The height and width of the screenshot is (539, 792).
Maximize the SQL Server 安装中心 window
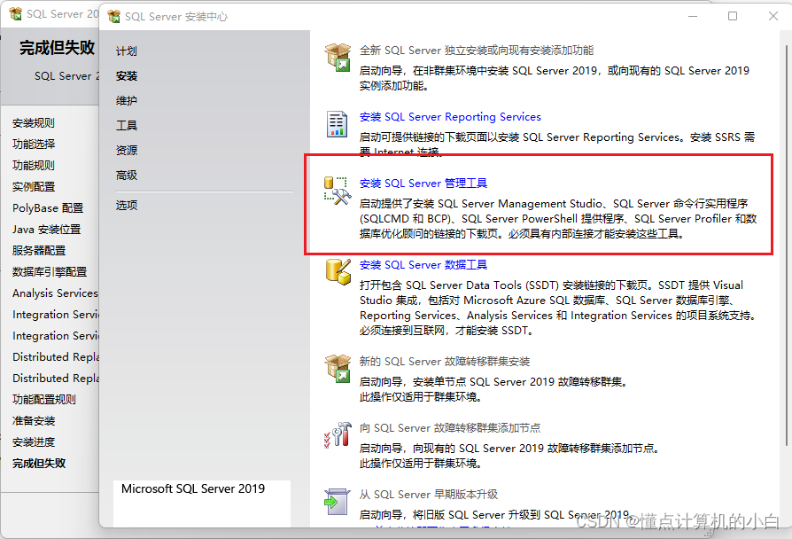pyautogui.click(x=733, y=16)
